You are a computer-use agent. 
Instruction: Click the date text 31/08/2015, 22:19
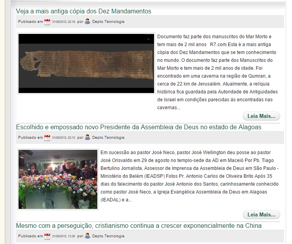pyautogui.click(x=63, y=22)
